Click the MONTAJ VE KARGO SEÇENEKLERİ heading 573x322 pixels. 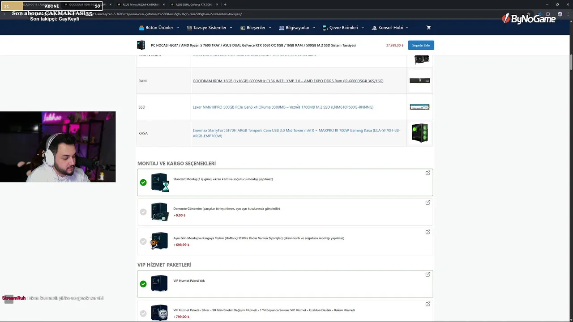(176, 163)
